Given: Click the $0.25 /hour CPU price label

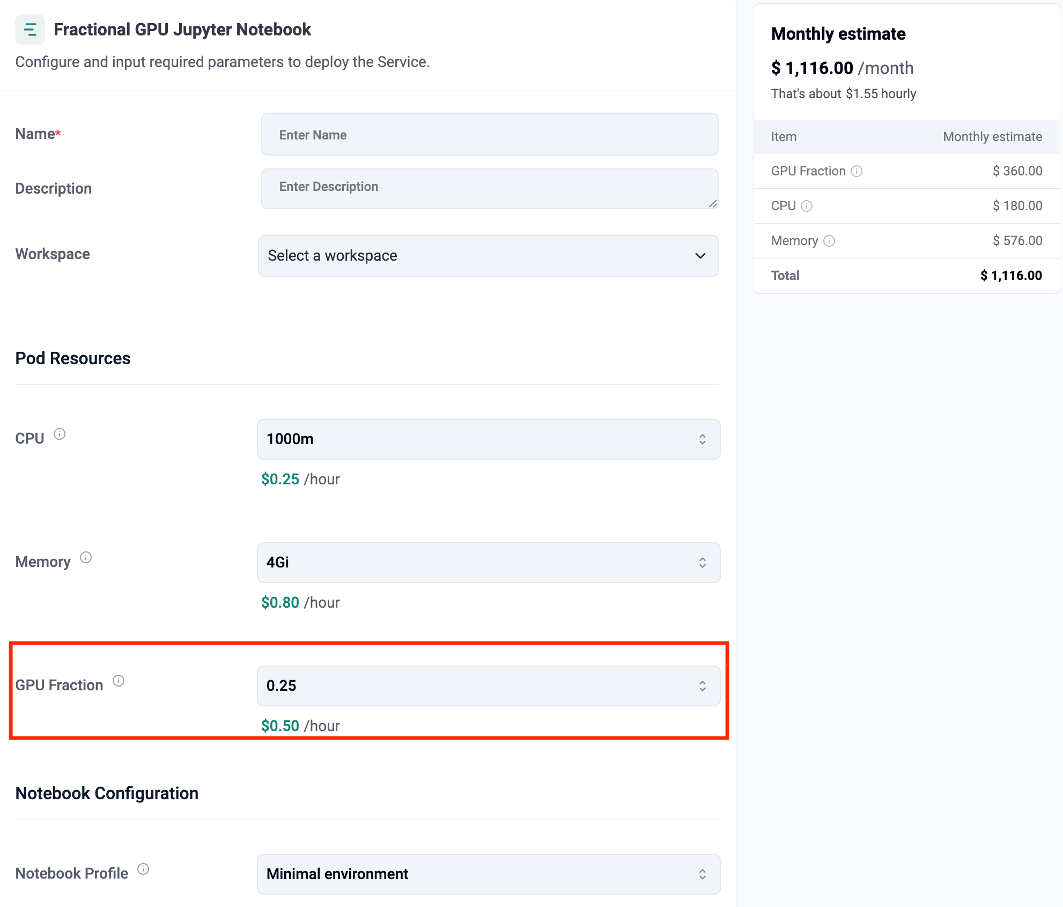Looking at the screenshot, I should pyautogui.click(x=300, y=479).
